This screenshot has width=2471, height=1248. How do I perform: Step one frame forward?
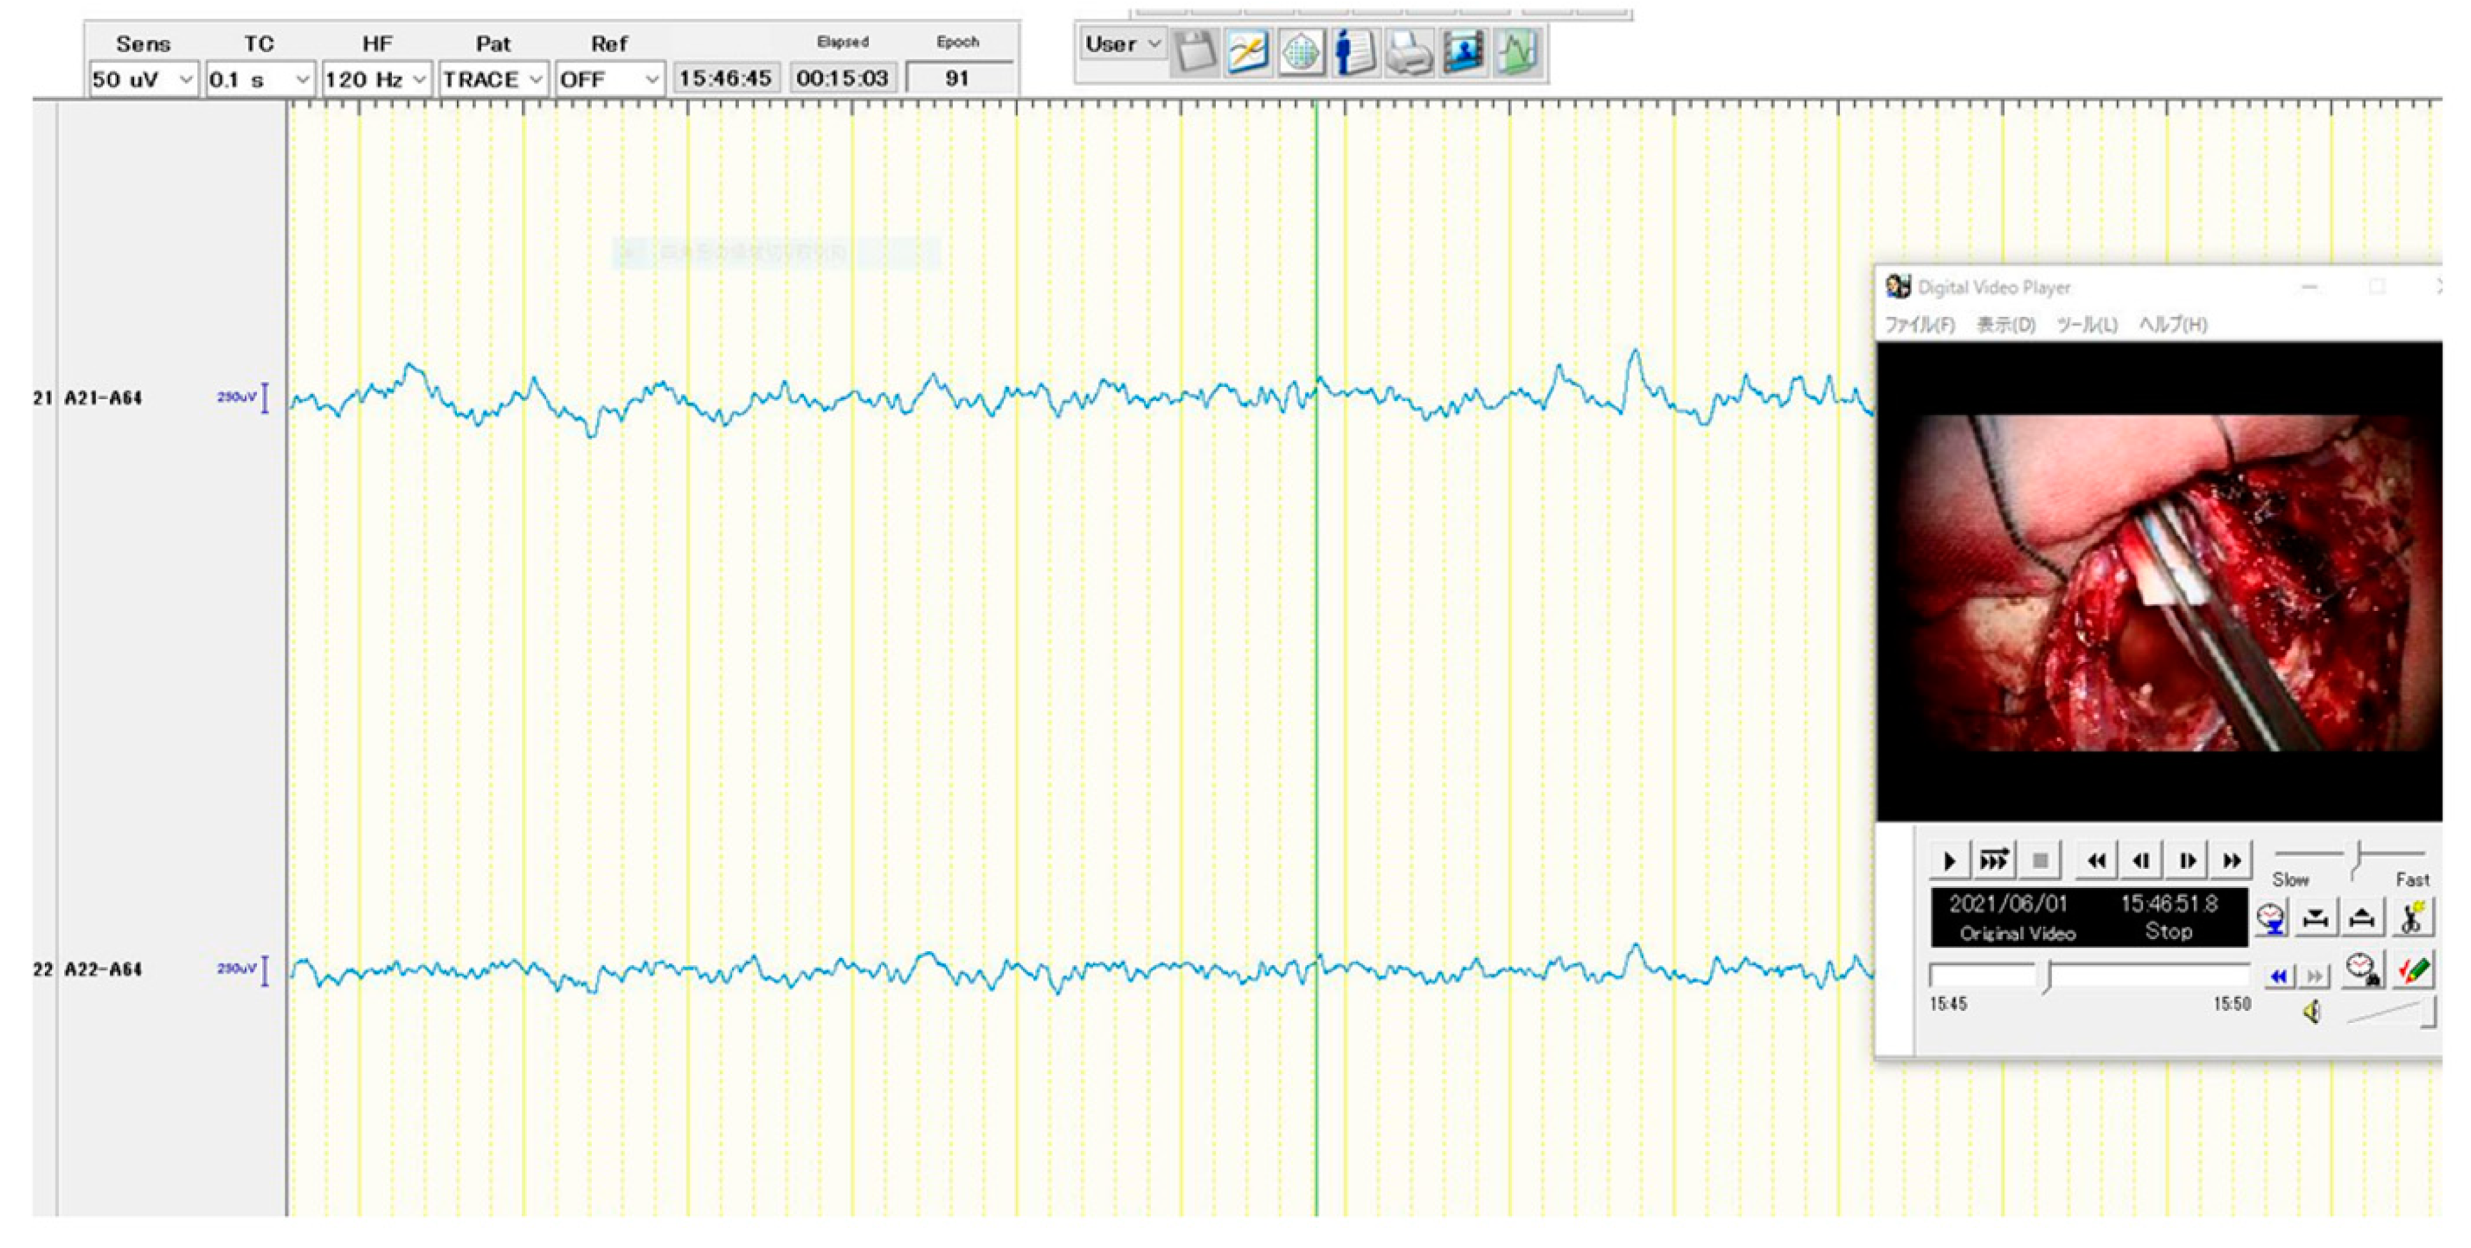(x=2187, y=860)
